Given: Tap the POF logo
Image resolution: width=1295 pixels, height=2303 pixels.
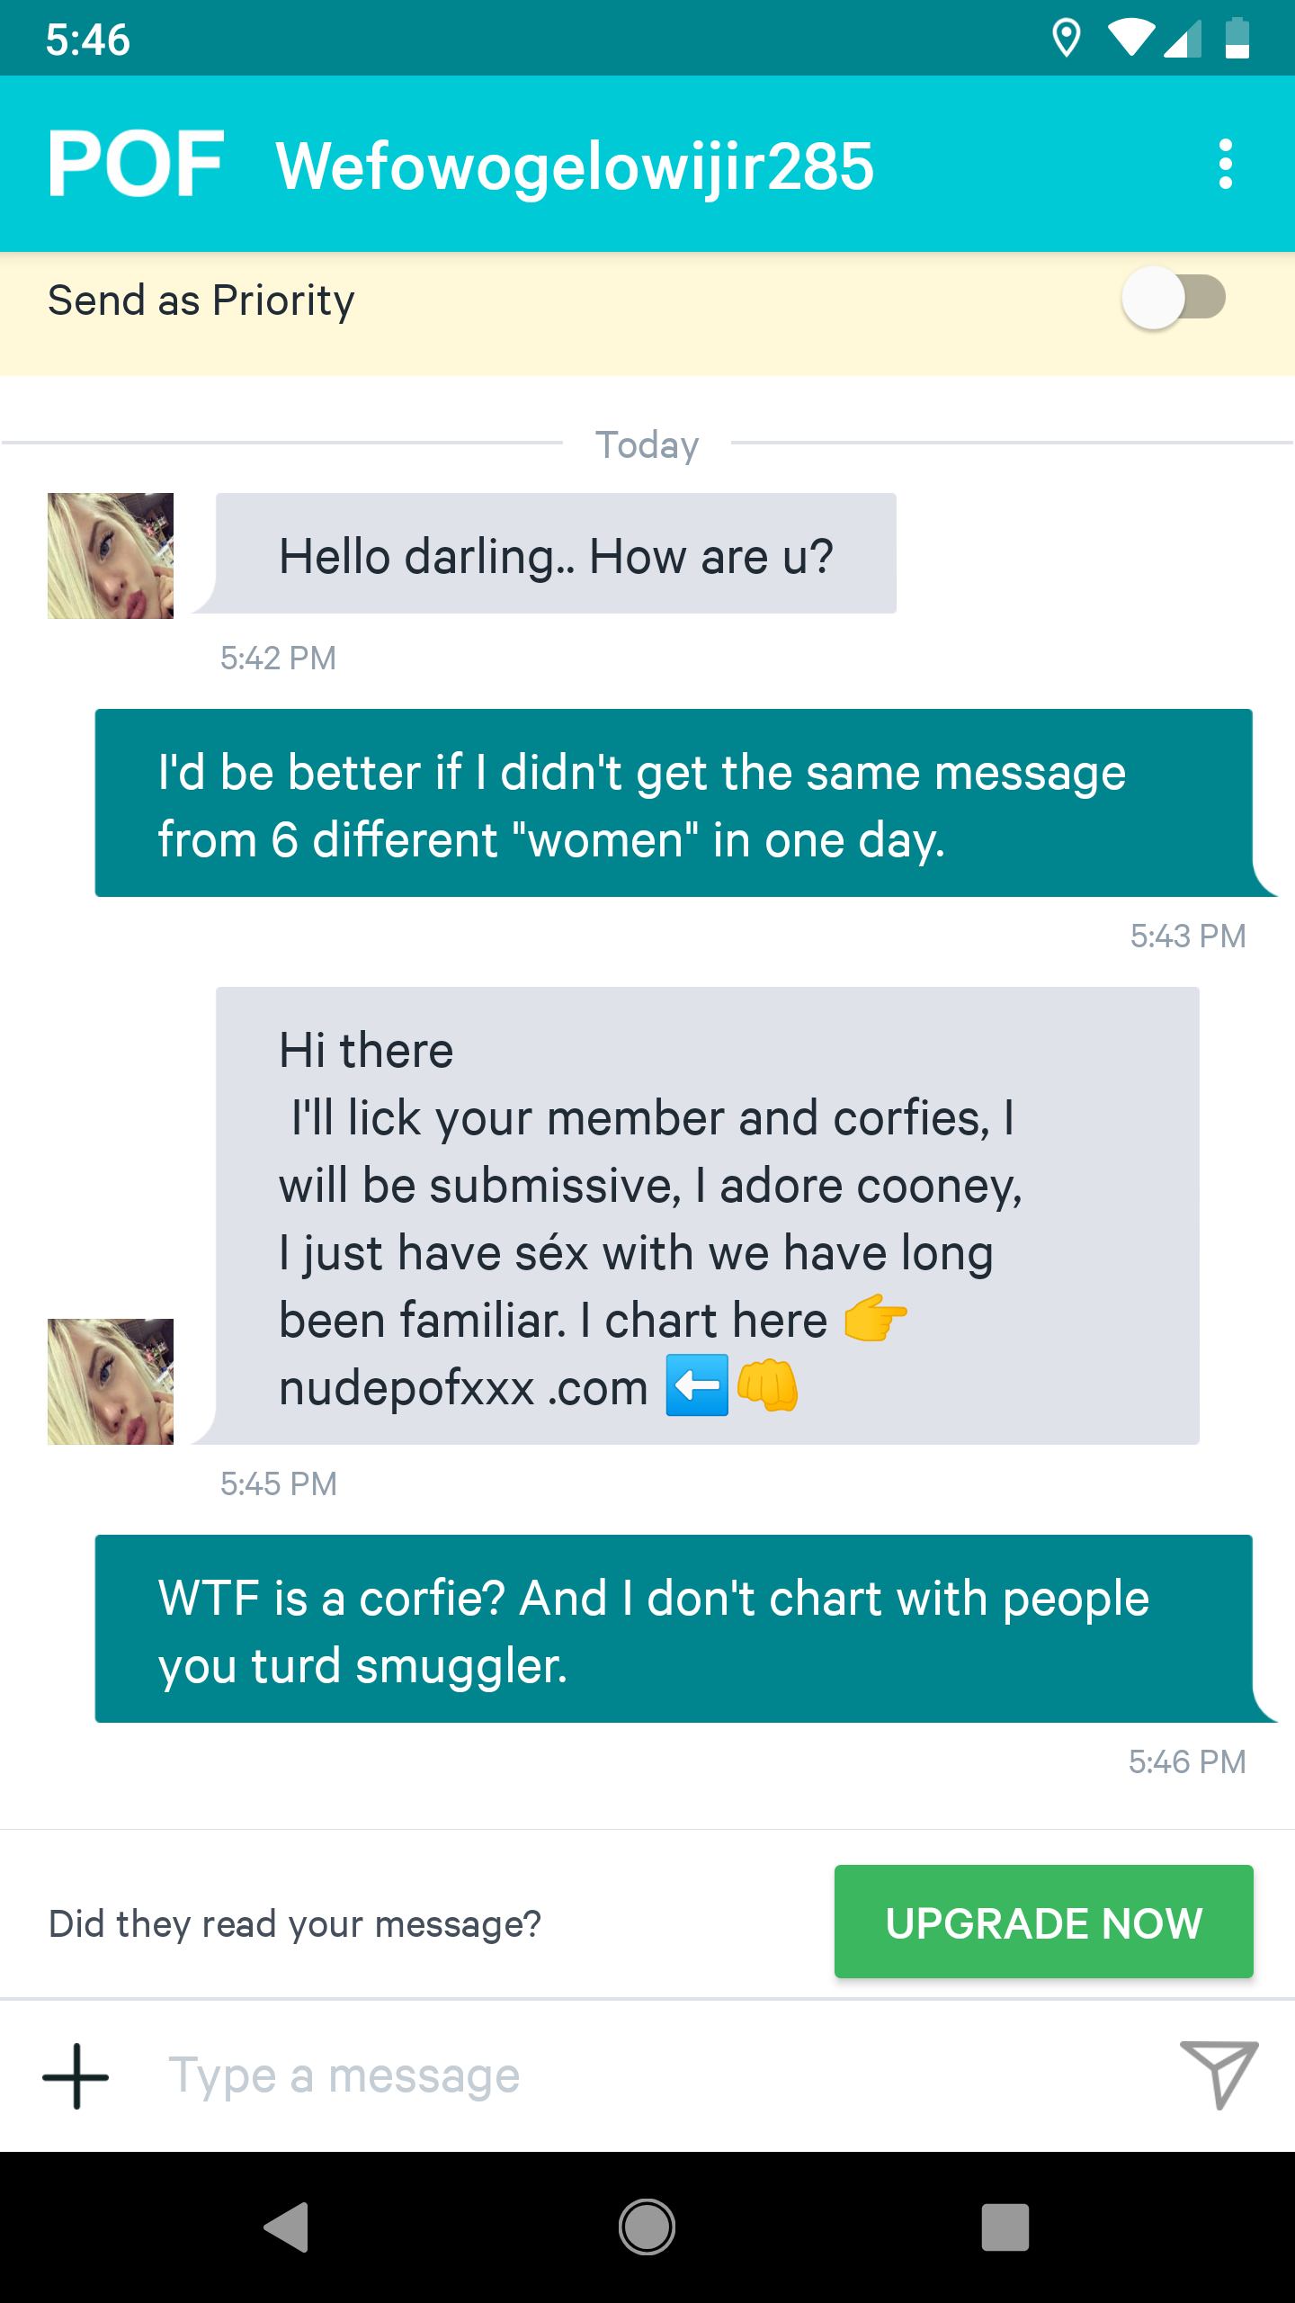Looking at the screenshot, I should point(136,165).
